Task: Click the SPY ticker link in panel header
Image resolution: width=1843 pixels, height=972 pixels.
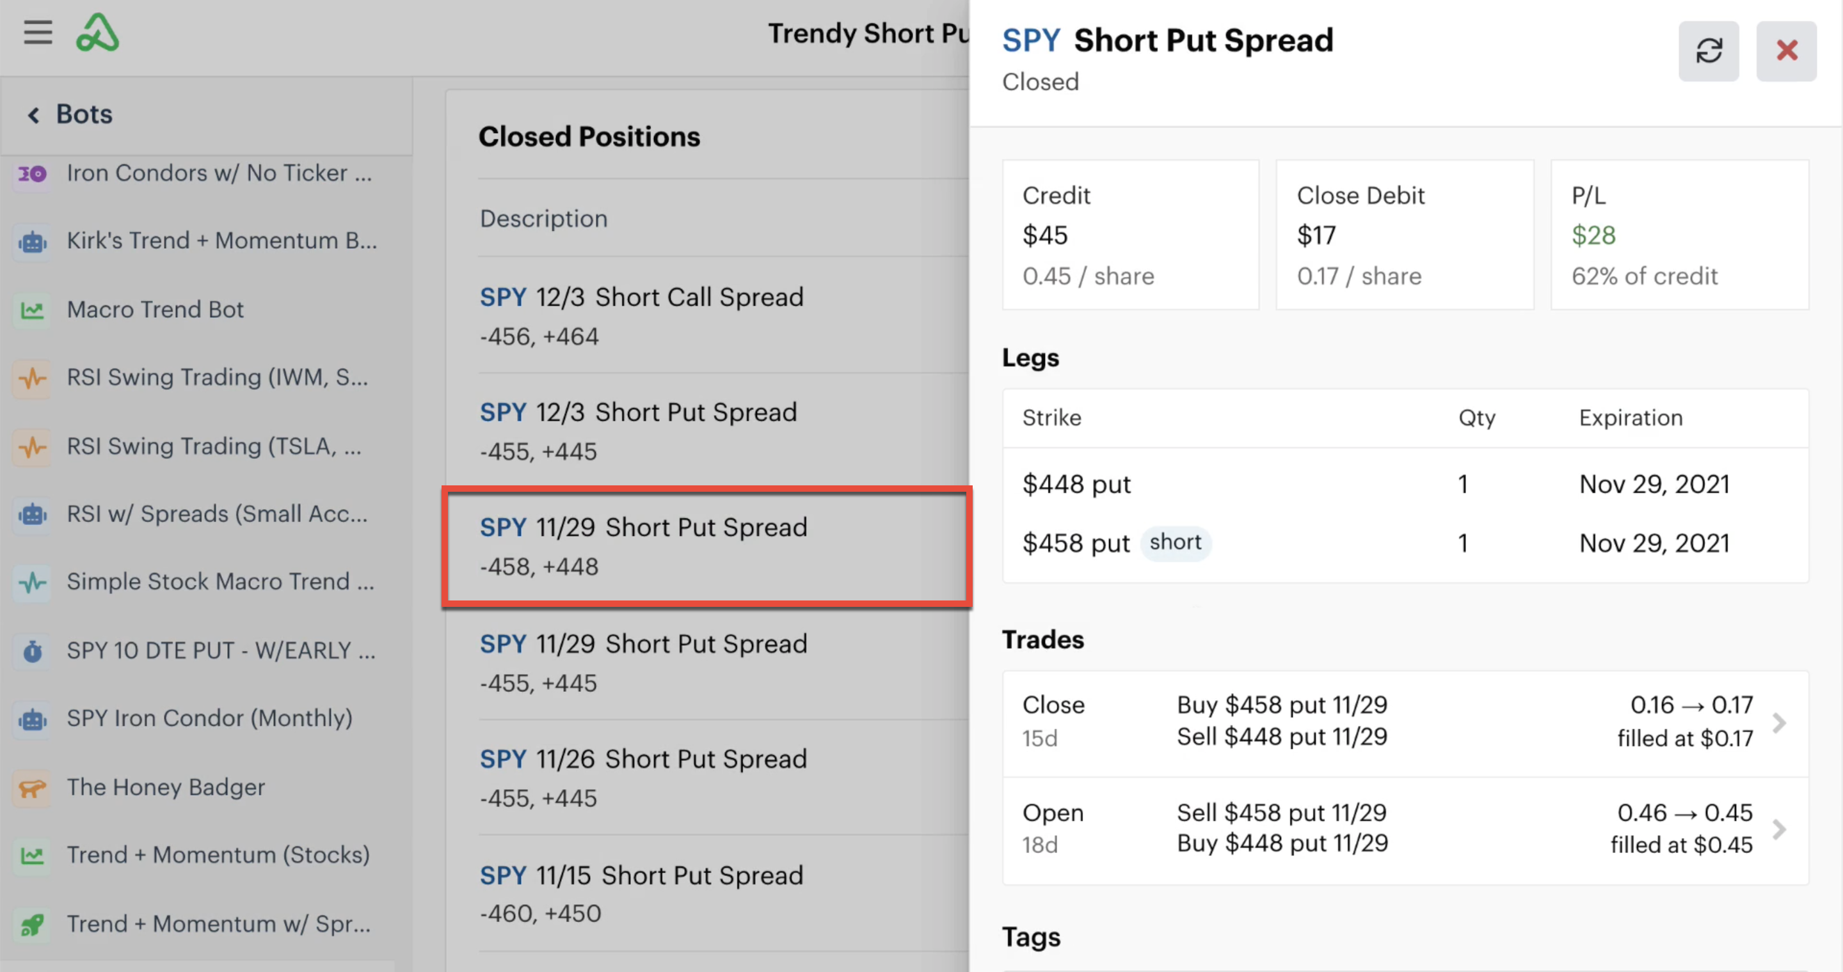Action: tap(1030, 41)
